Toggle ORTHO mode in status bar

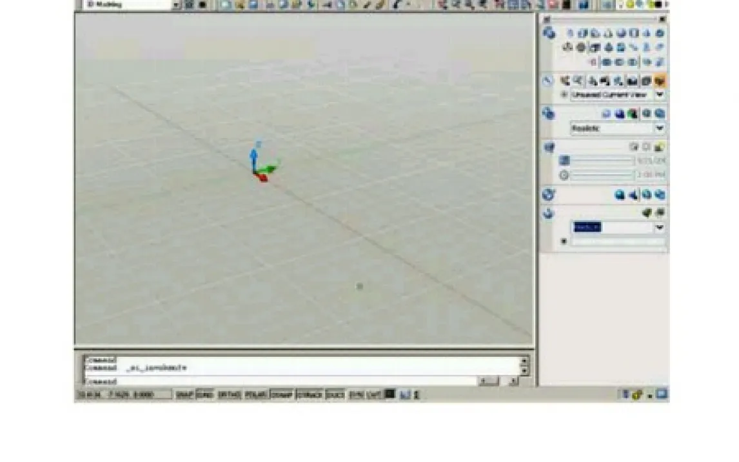[x=229, y=394]
